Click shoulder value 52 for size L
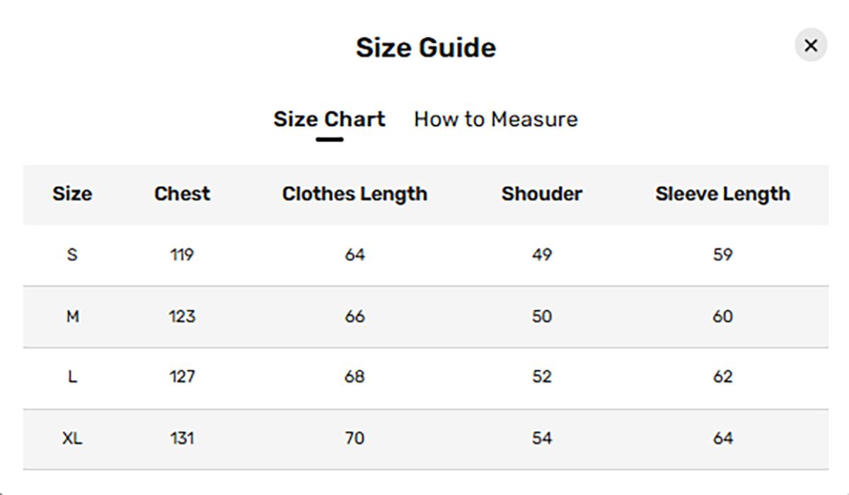 pyautogui.click(x=542, y=377)
